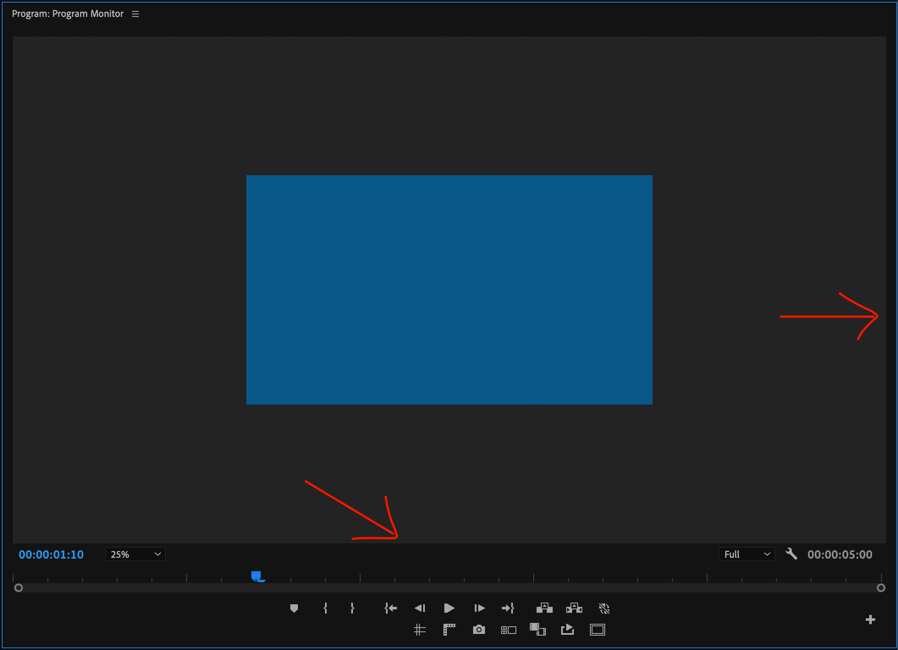
Task: Open the 25% zoom level dropdown
Action: (x=135, y=554)
